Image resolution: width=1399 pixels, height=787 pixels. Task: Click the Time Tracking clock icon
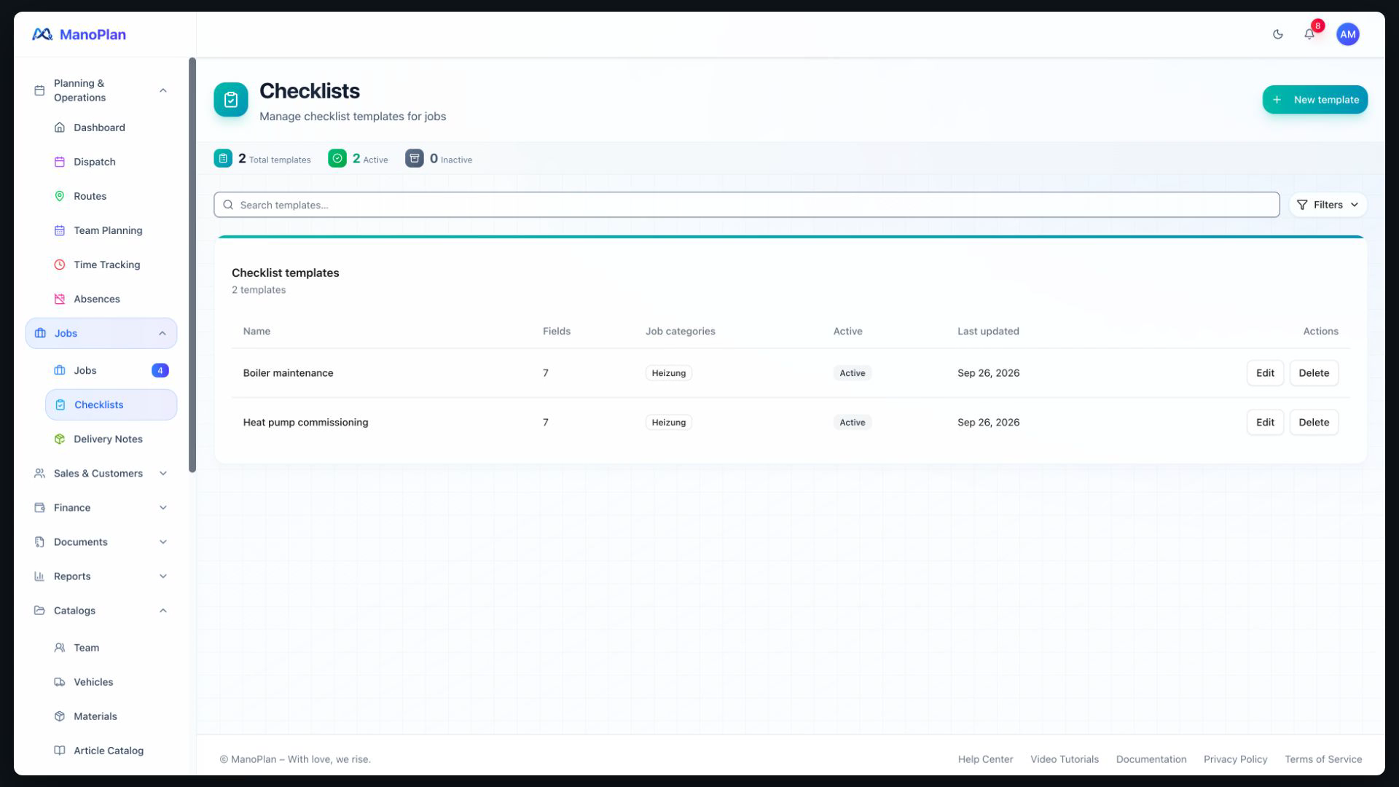click(60, 265)
